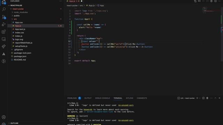The width and height of the screenshot is (223, 125).
Task: Select the App.js editor tab
Action: [x=74, y=1]
